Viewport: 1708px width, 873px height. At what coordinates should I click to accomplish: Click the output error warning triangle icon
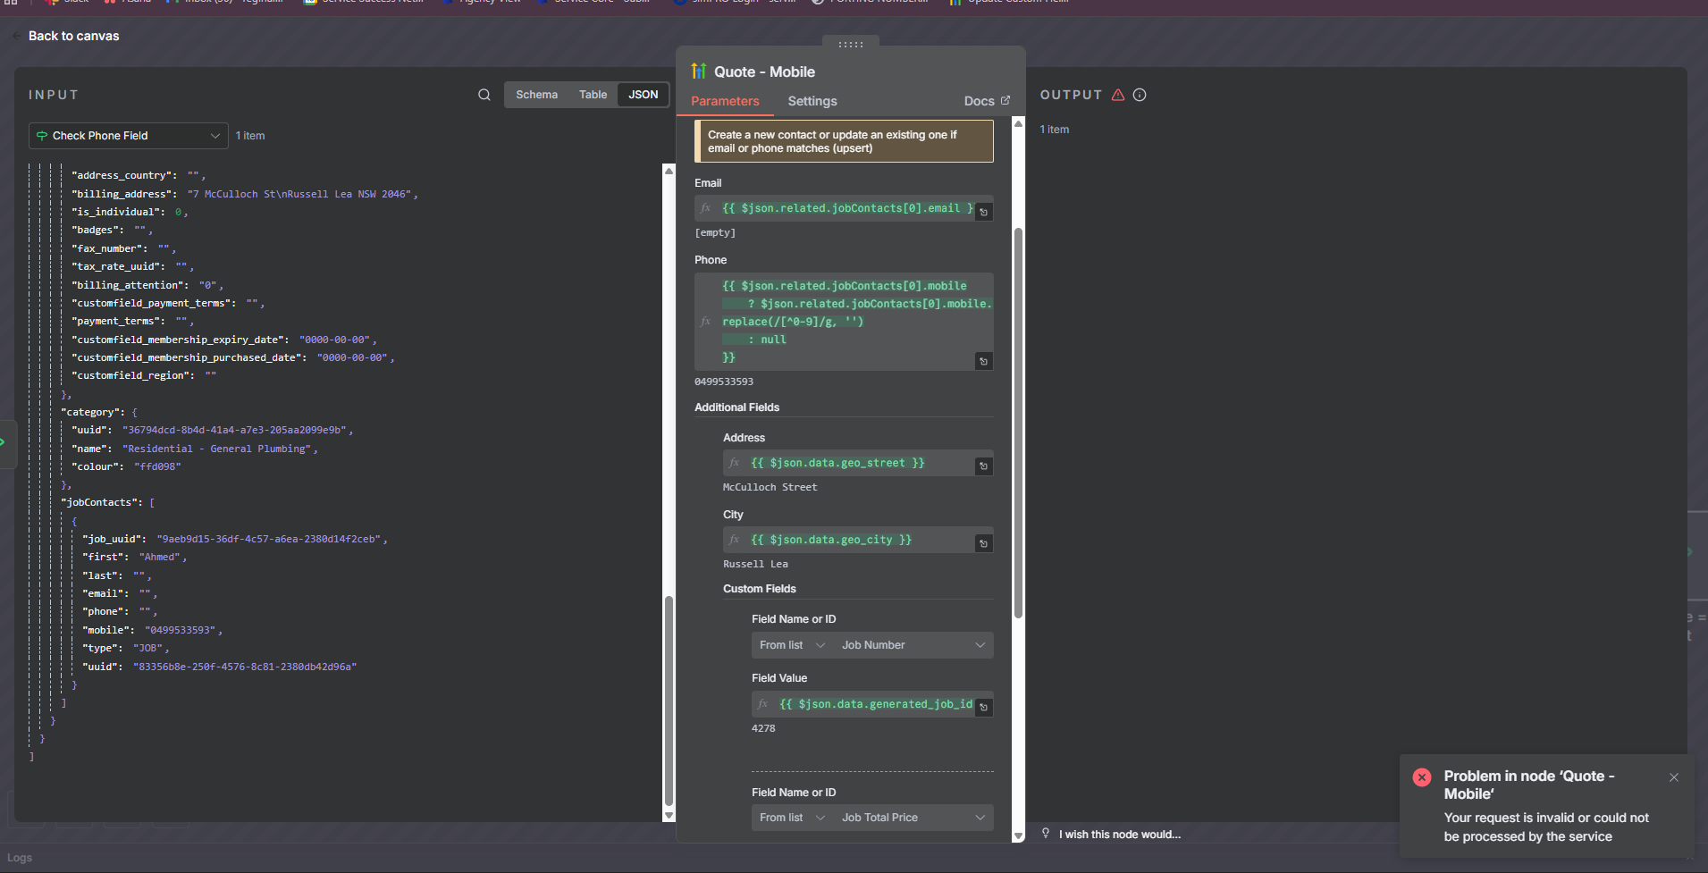(1118, 95)
